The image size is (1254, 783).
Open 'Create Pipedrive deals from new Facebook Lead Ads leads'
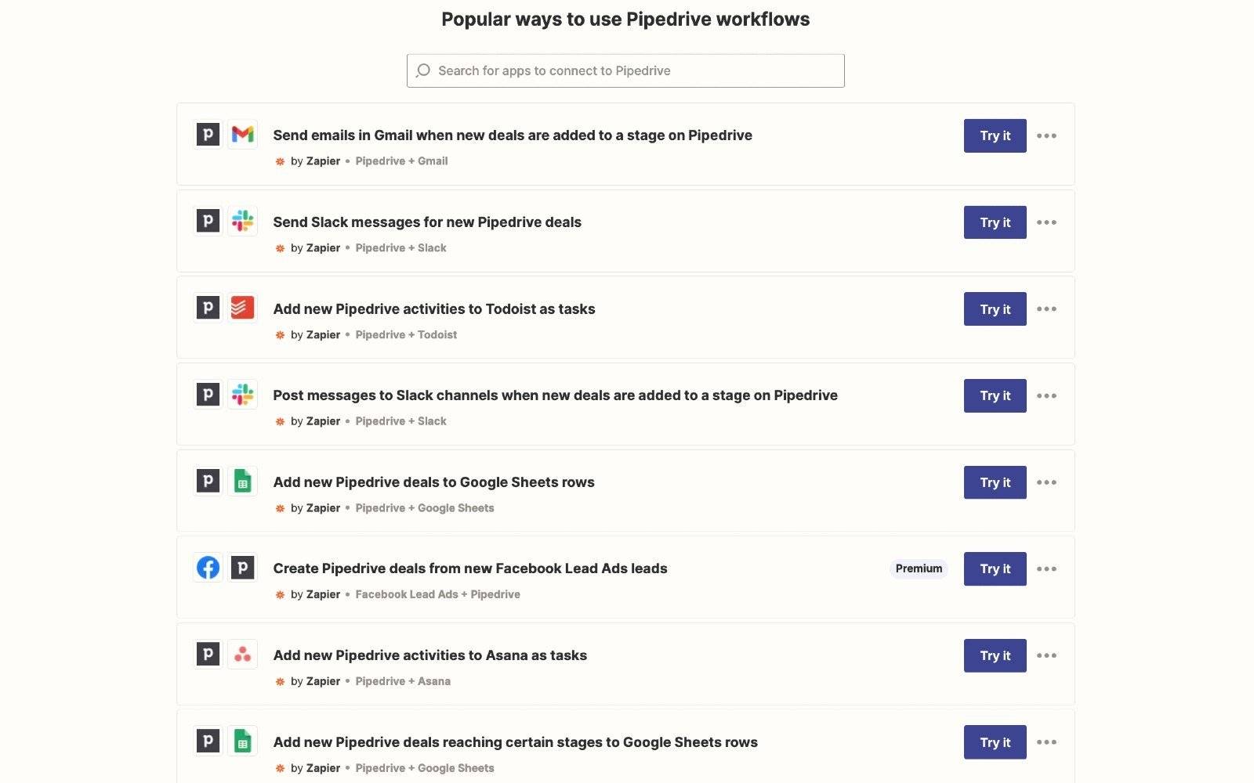pos(469,568)
